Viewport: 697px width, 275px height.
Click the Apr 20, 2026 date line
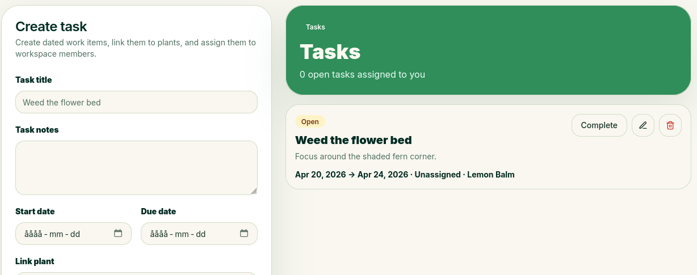click(405, 175)
